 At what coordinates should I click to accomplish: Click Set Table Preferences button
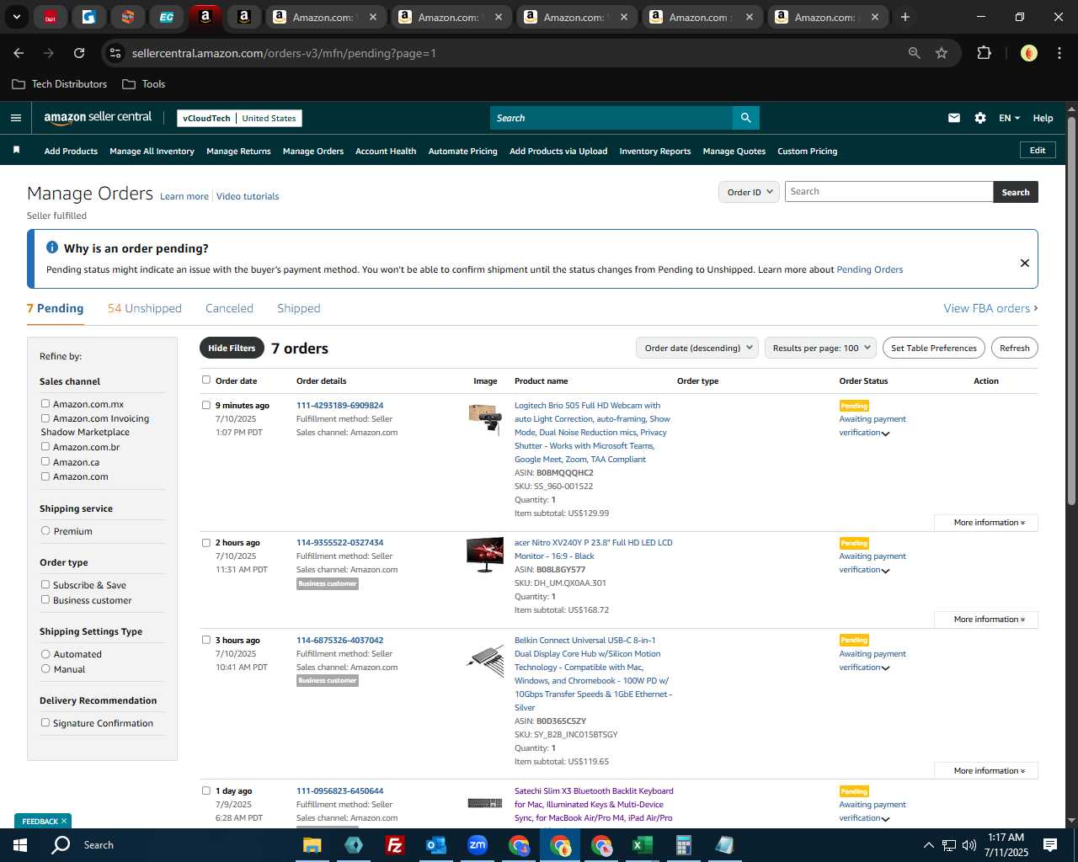(x=934, y=348)
